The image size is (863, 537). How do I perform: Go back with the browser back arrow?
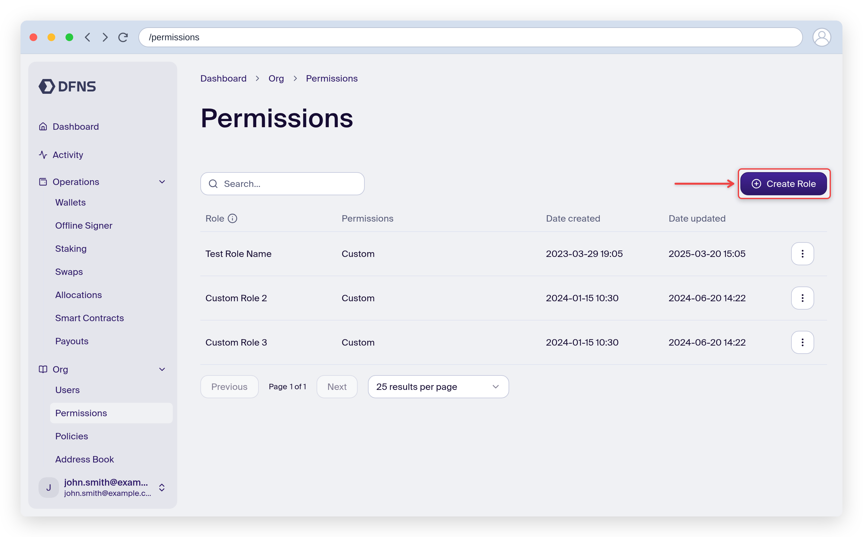(x=88, y=37)
